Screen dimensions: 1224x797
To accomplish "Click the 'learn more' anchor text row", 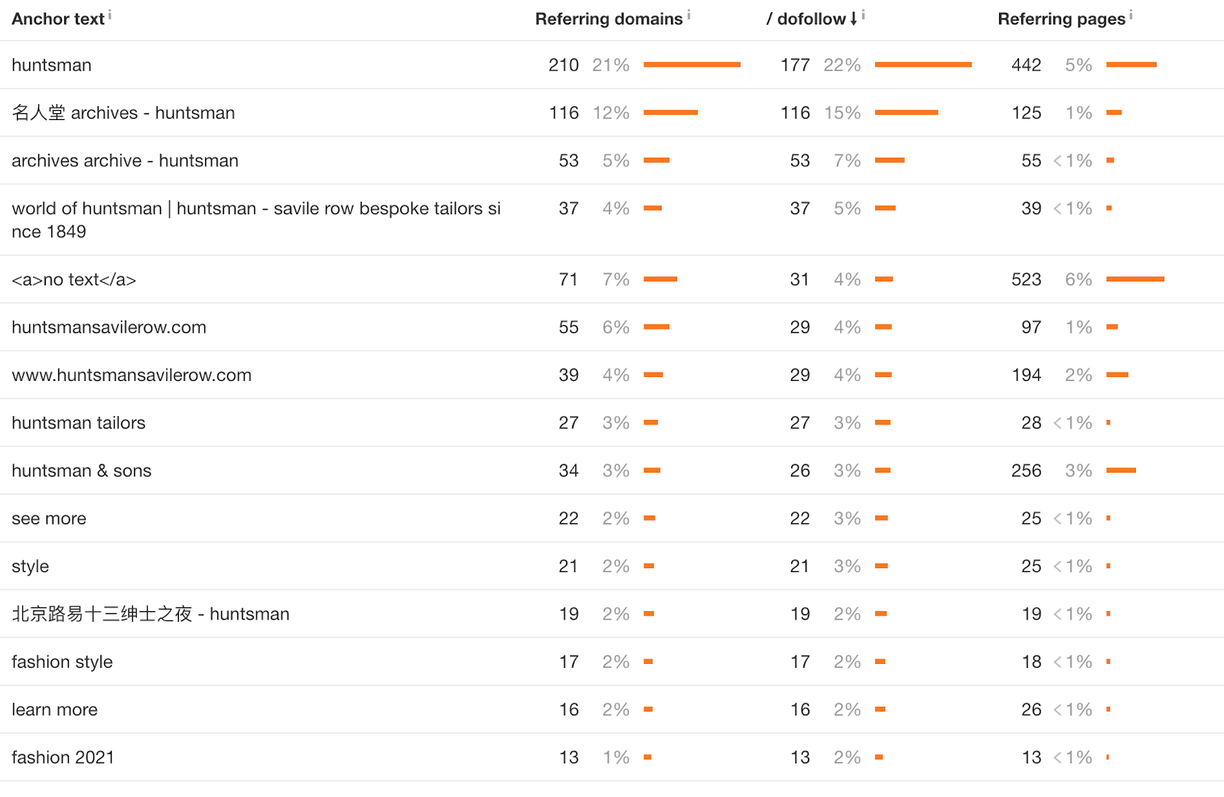I will pos(54,710).
